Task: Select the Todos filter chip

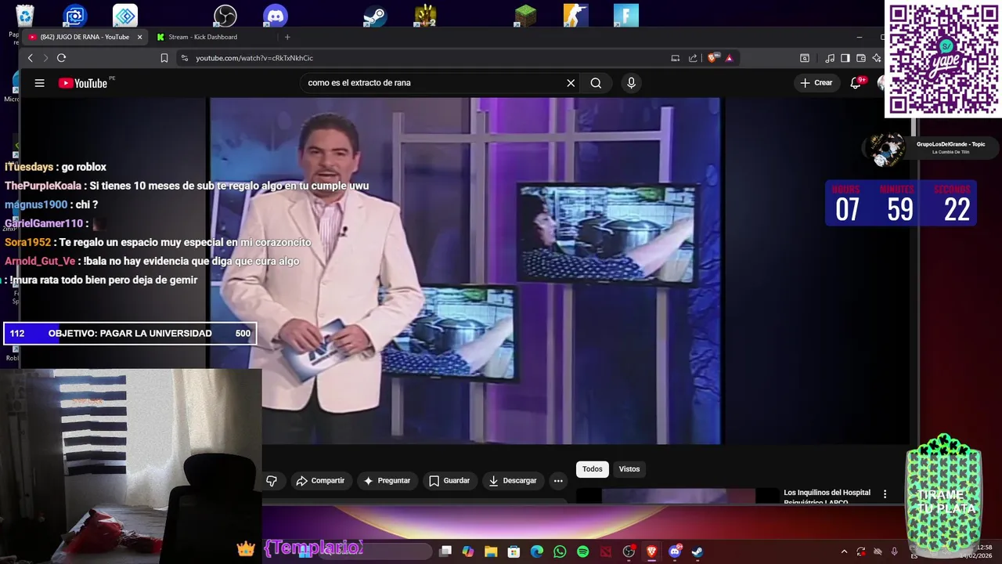Action: click(593, 469)
